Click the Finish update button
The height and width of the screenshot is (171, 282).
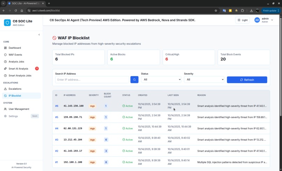271,11
